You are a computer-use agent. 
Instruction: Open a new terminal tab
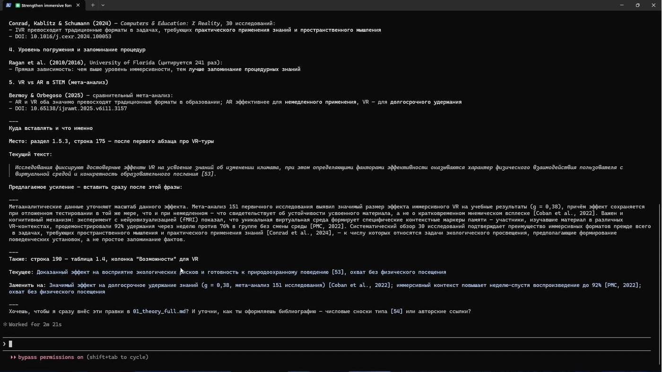(93, 5)
